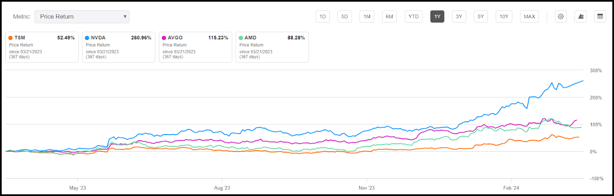
Task: Select the active 1Y range button
Action: pos(437,16)
